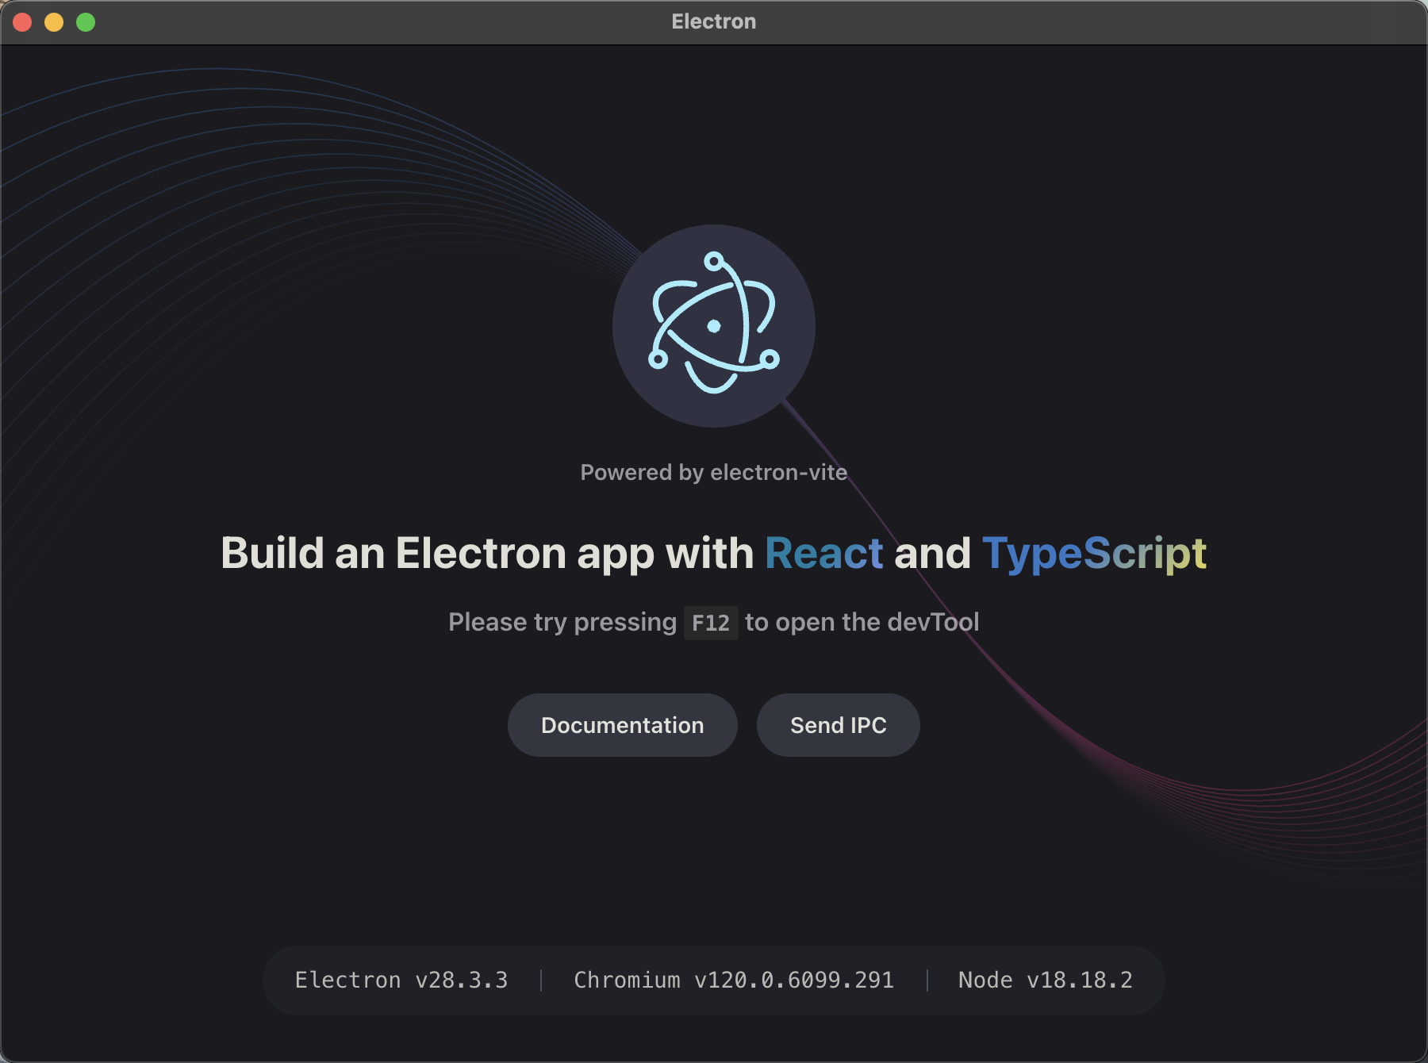Click the 'Electron' window title
The image size is (1428, 1063).
point(714,21)
